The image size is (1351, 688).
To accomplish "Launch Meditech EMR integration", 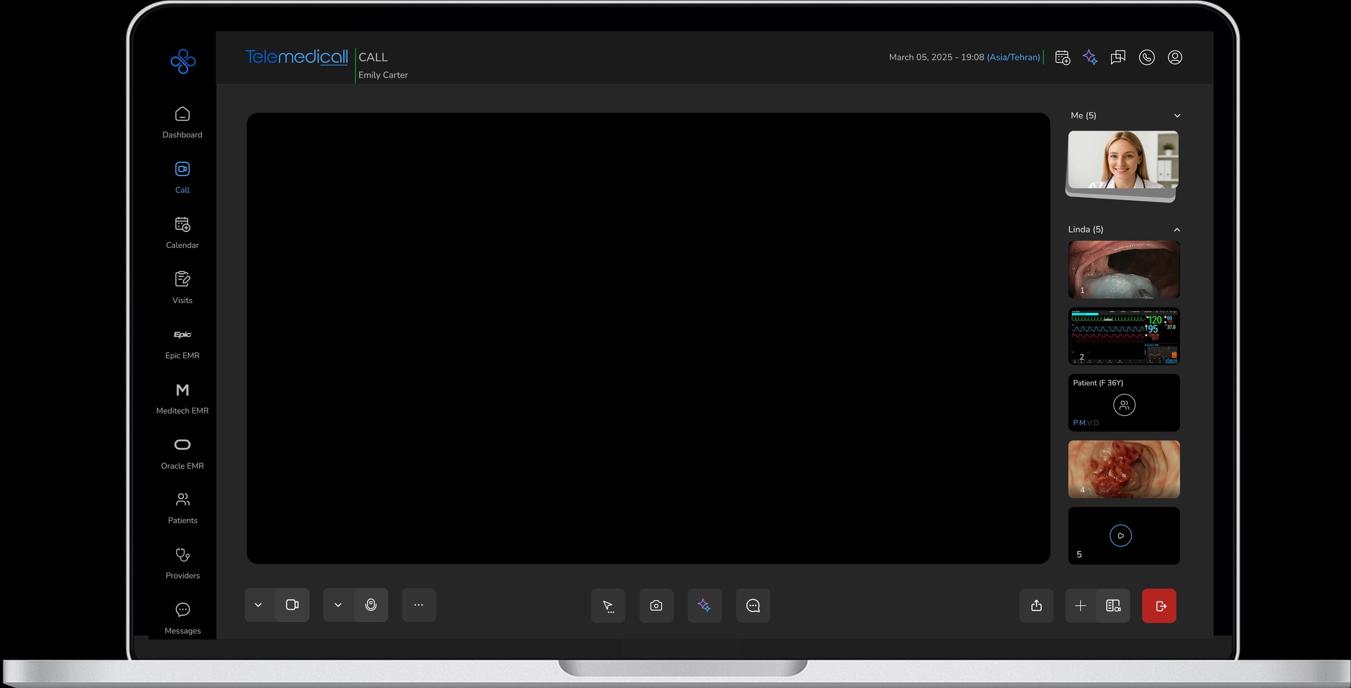I will click(182, 399).
